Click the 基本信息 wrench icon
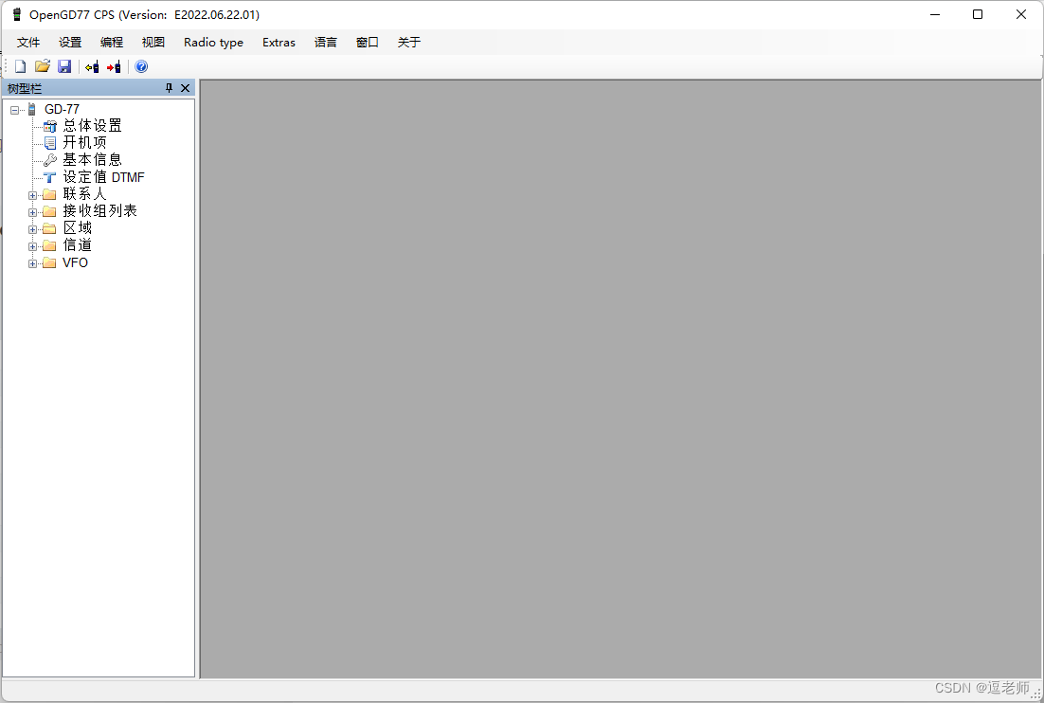This screenshot has height=703, width=1044. (50, 160)
